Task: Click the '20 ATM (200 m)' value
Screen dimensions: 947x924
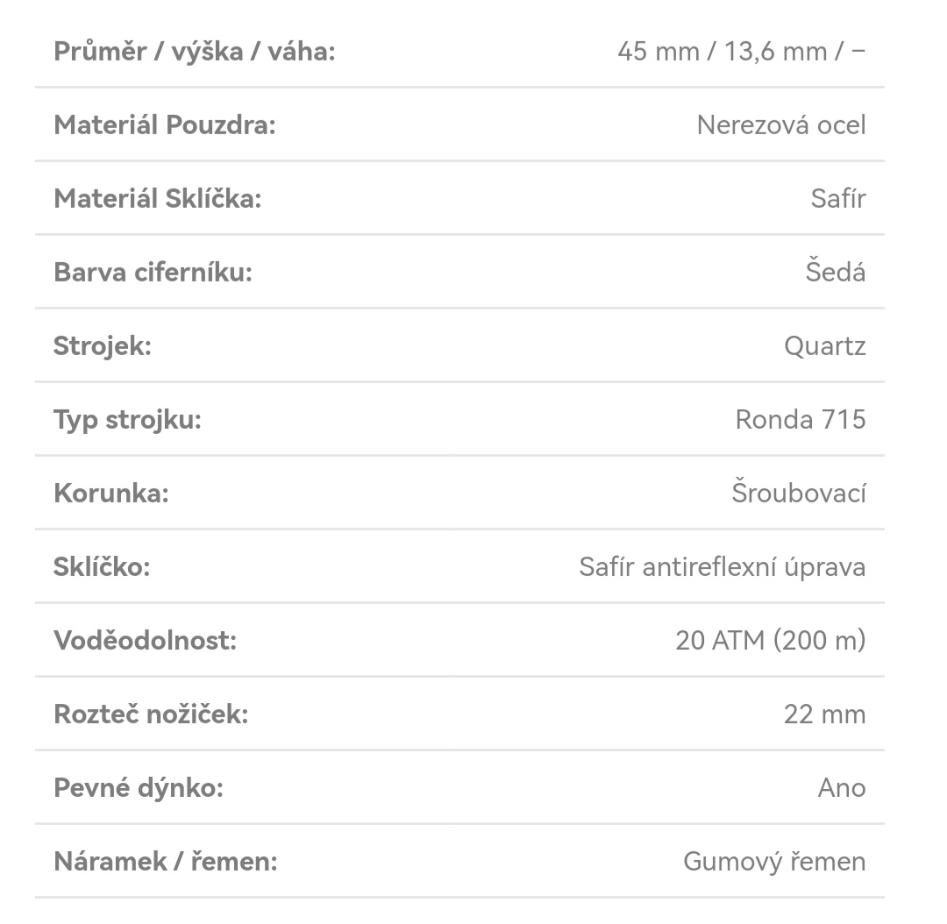Action: [771, 641]
